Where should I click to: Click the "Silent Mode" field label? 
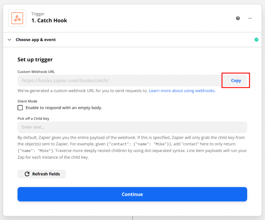coord(27,101)
